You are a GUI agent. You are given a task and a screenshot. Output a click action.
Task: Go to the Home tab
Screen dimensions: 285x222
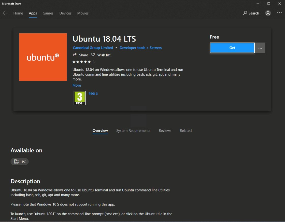point(18,13)
